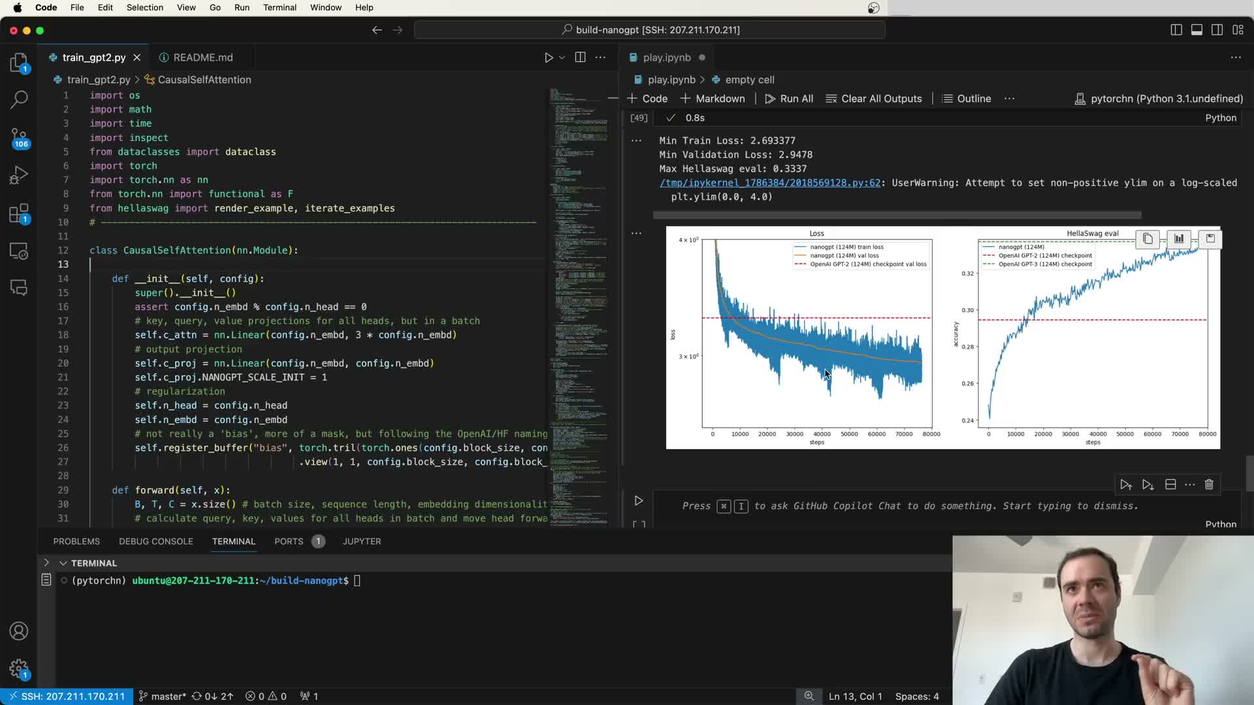Open the Remote Explorer view

click(19, 251)
